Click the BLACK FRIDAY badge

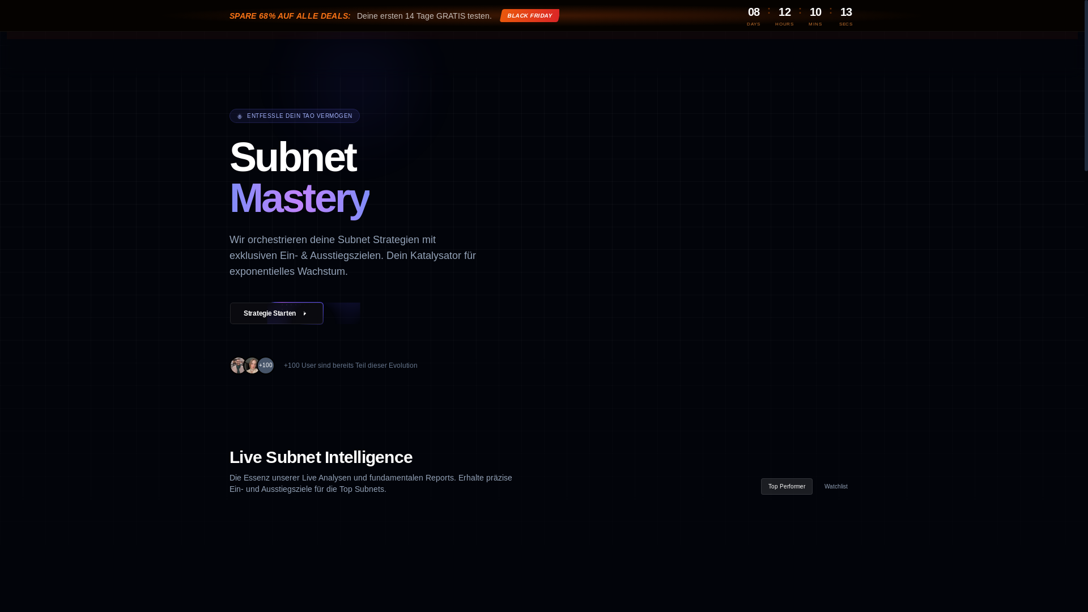pyautogui.click(x=530, y=16)
